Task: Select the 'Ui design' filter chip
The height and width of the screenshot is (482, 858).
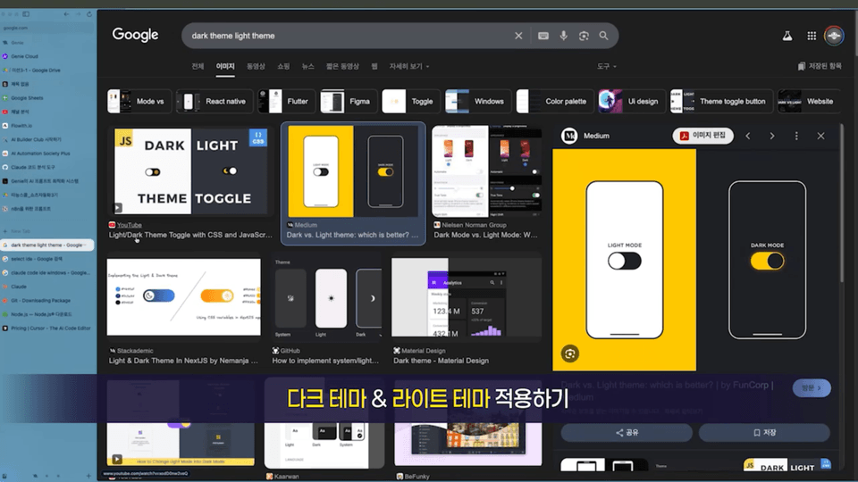Action: tap(632, 101)
